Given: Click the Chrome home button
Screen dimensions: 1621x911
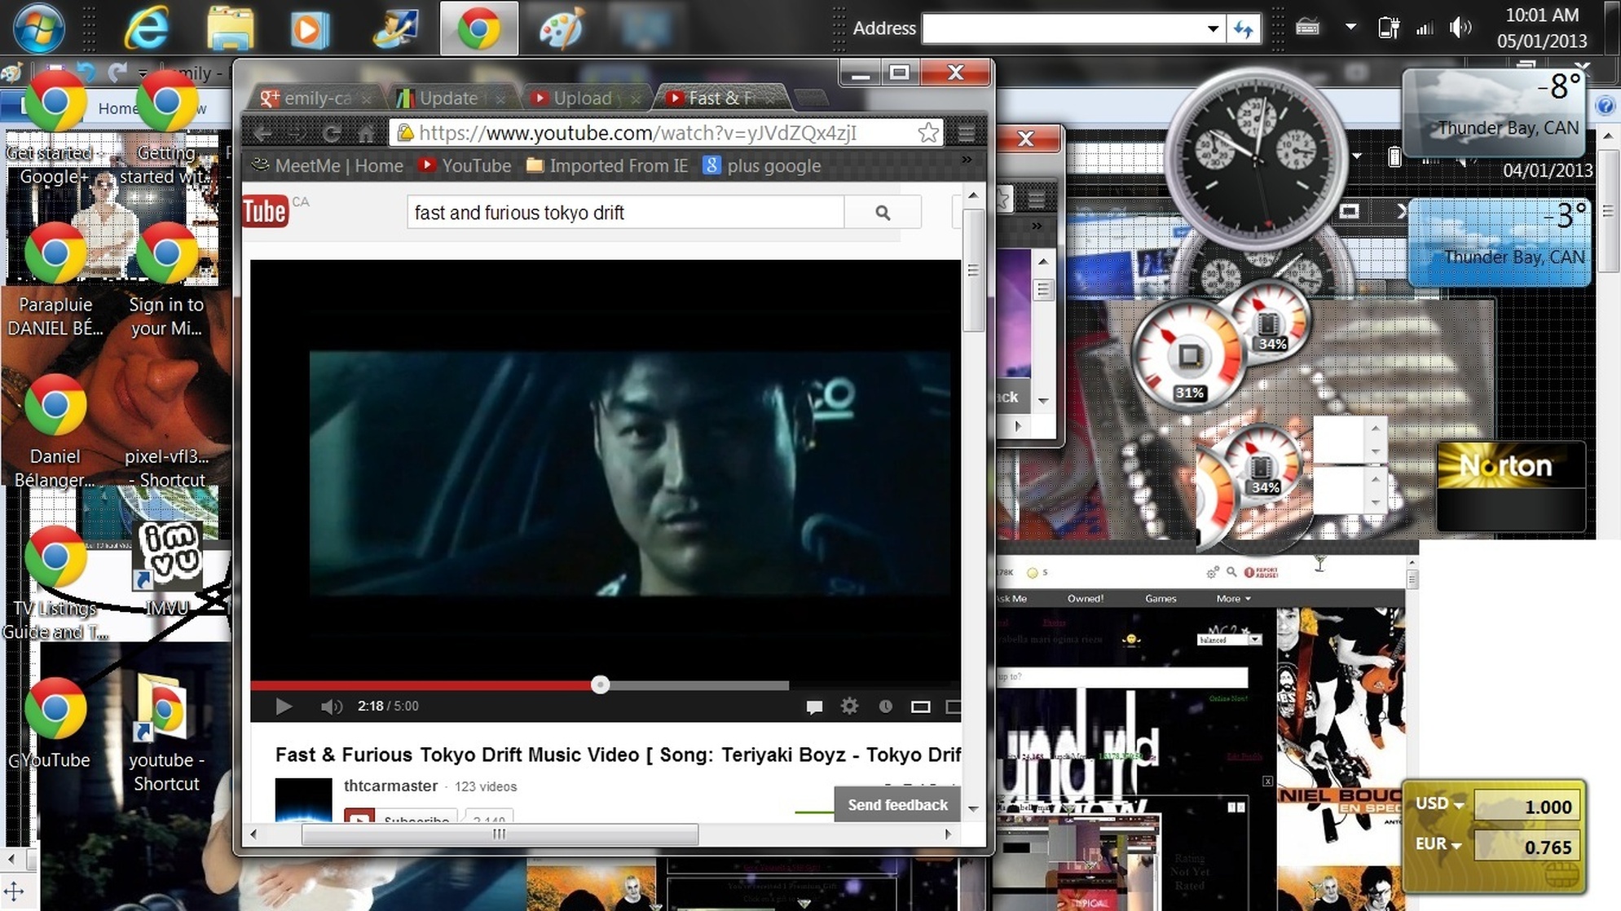Looking at the screenshot, I should coord(366,132).
